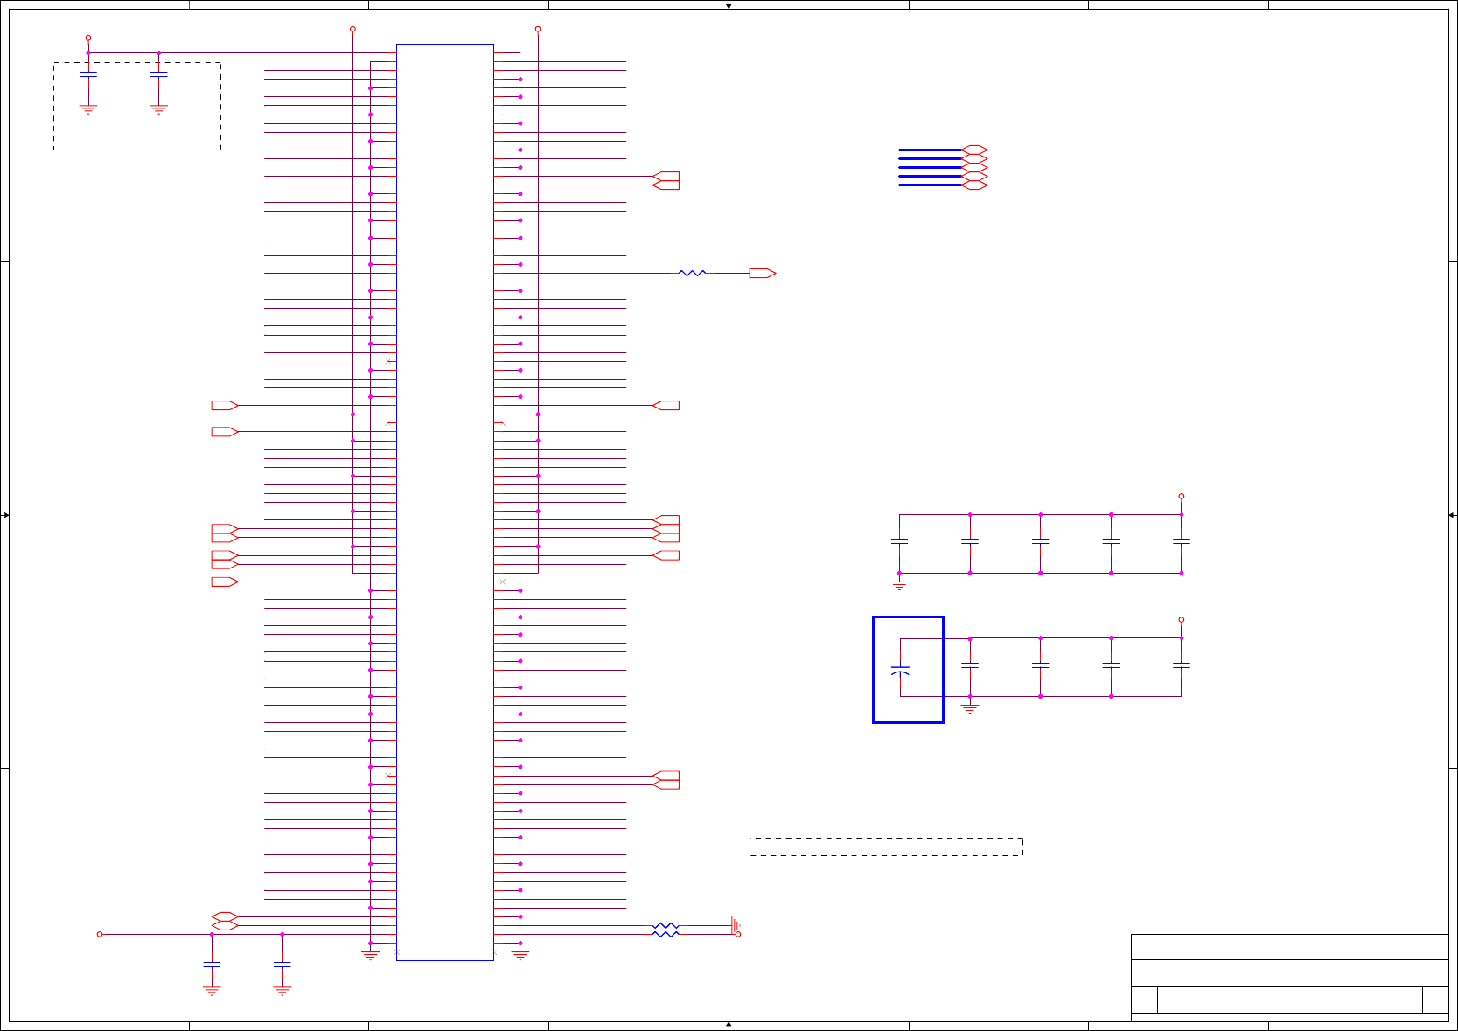The height and width of the screenshot is (1031, 1458).
Task: Click power terminal above connector's left side
Action: pos(352,29)
